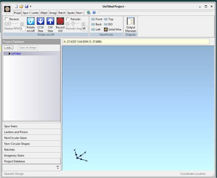Screen dimensions: 217x178
Task: Click the << collapse button
Action: [x=9, y=48]
